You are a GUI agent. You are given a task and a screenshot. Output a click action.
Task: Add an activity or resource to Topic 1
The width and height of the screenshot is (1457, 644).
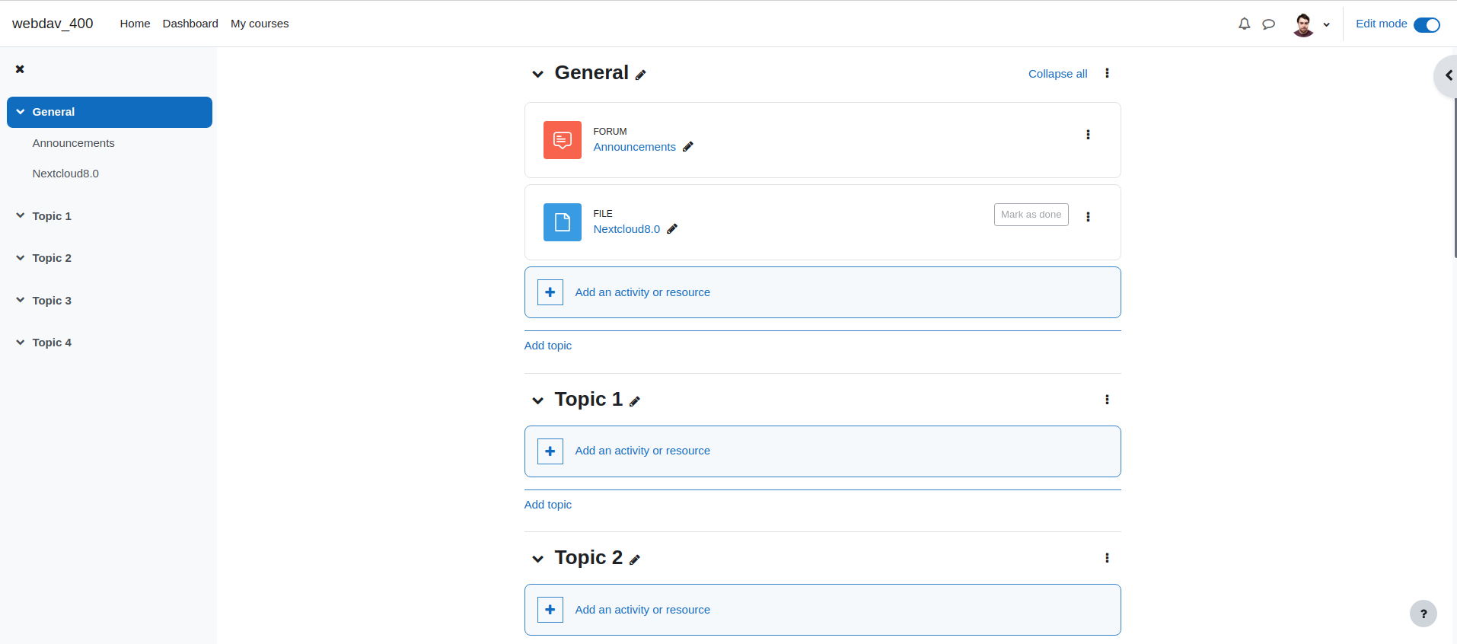[822, 451]
